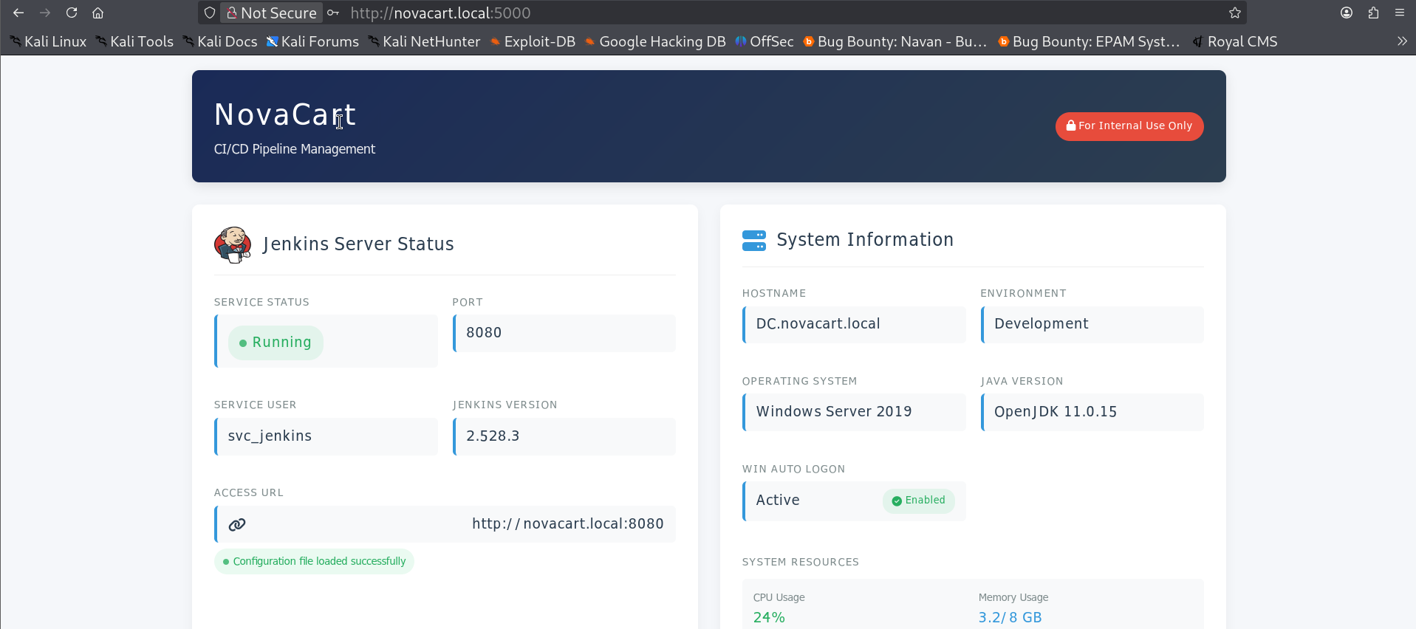Open the Kali Docs bookmark

coord(220,41)
